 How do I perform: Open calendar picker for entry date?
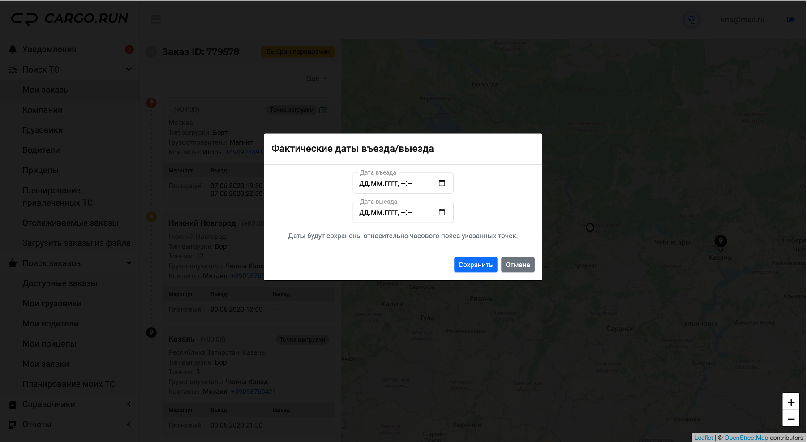pyautogui.click(x=442, y=183)
